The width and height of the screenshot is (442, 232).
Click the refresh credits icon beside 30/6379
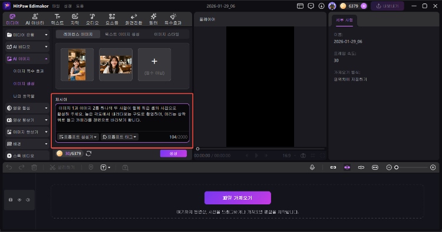pos(88,153)
